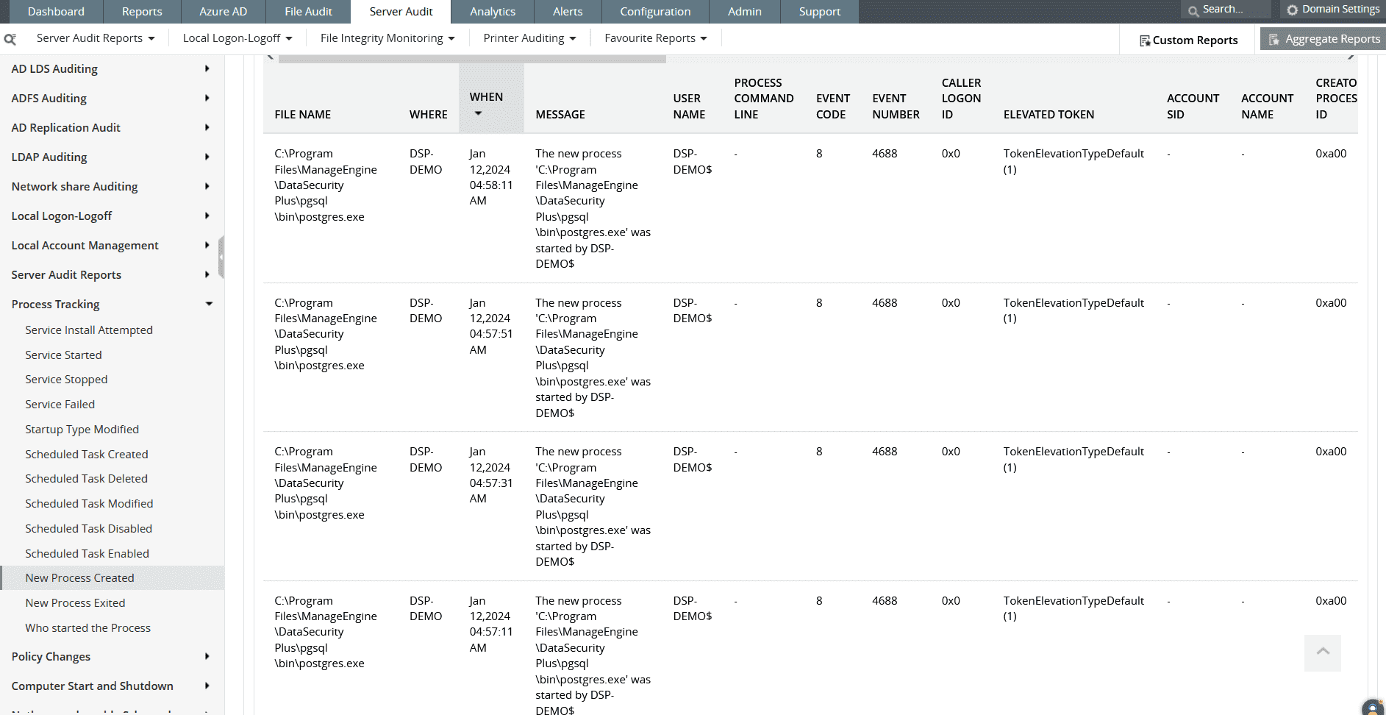Viewport: 1386px width, 715px height.
Task: Toggle sorting via the WHEN column arrow
Action: coord(479,113)
